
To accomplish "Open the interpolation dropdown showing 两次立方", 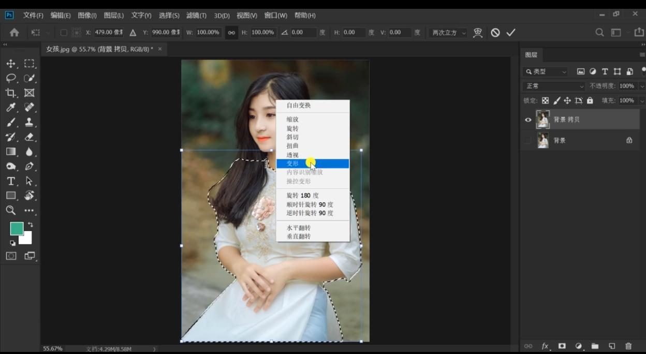I will coord(447,32).
